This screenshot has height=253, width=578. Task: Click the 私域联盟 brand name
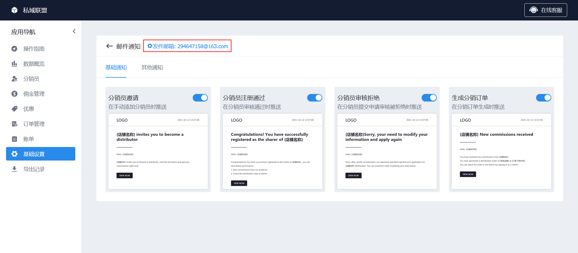coord(35,10)
